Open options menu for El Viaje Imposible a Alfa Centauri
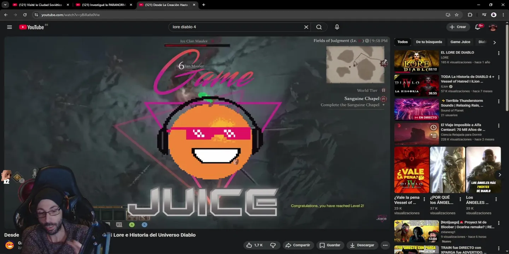Viewport: 509px width, 254px height. click(499, 126)
